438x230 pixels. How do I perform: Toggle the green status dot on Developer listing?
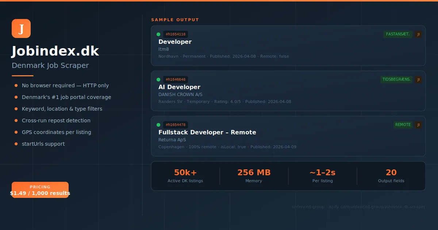[158, 34]
